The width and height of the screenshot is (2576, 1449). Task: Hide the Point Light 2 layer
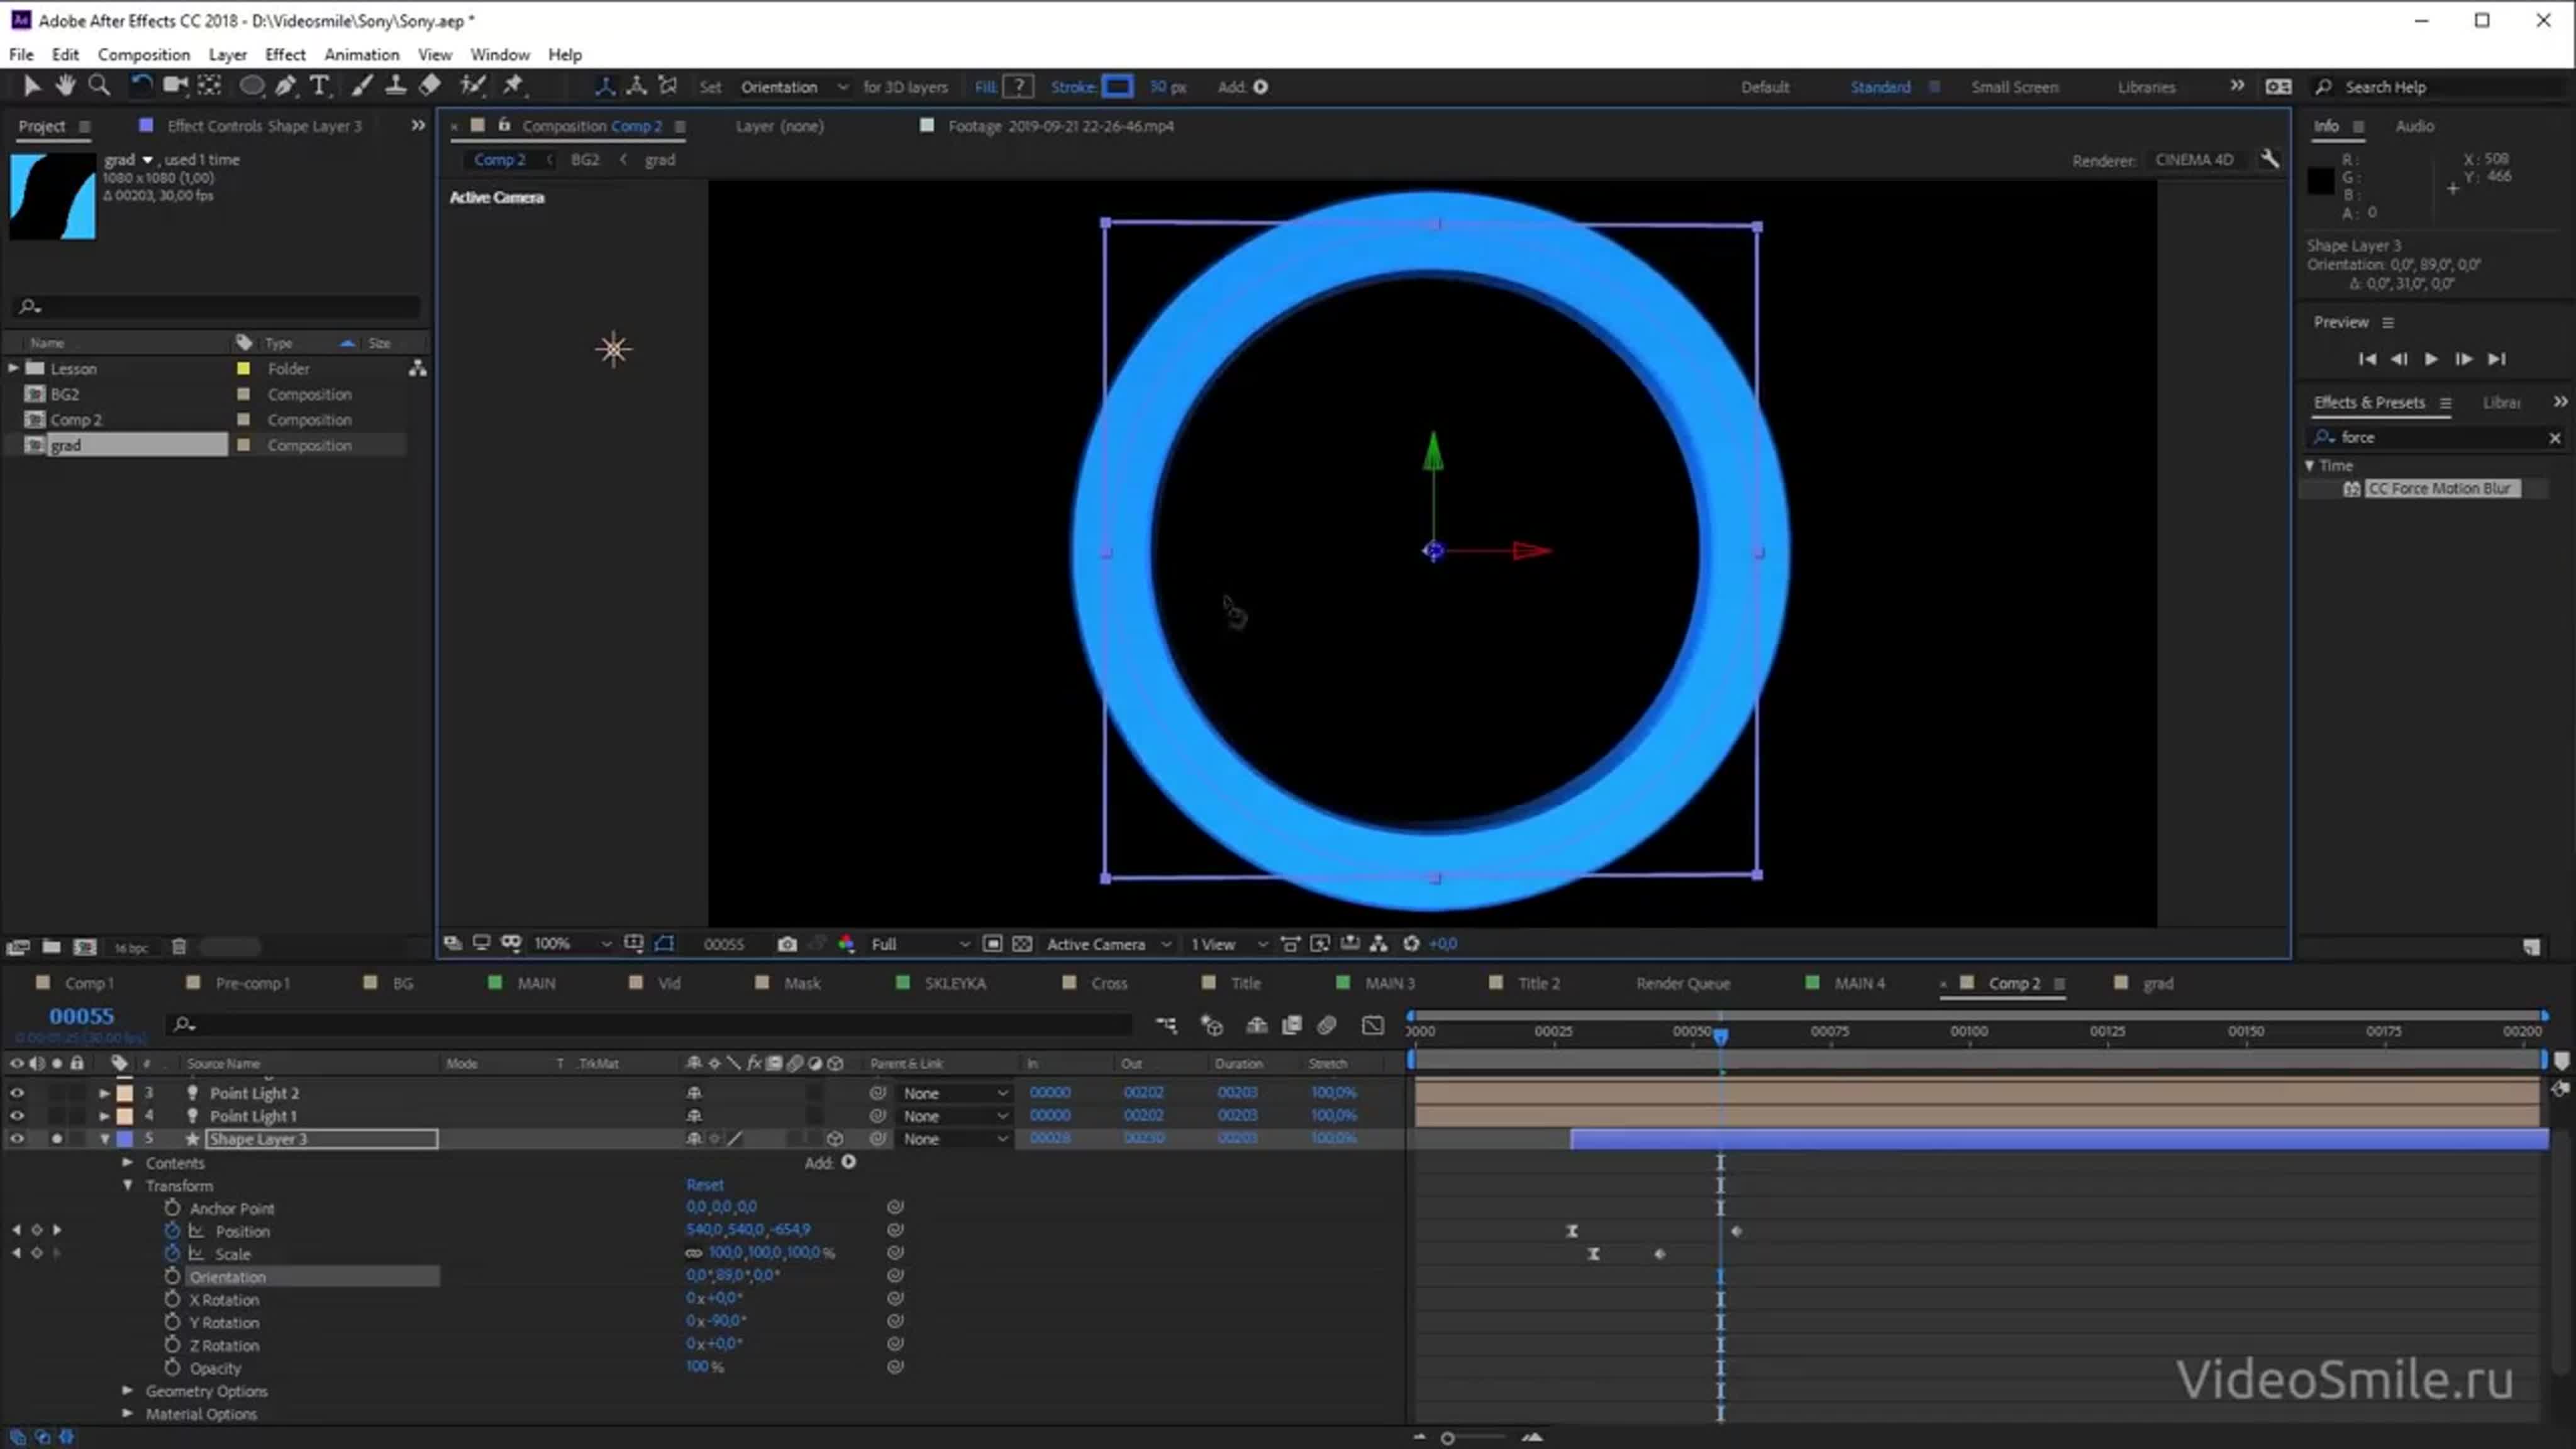click(16, 1092)
